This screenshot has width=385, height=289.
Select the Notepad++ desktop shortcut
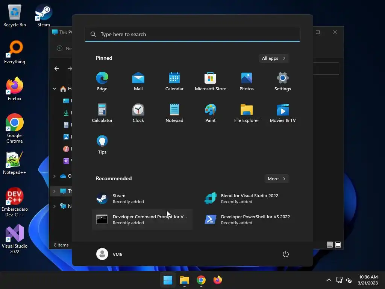[15, 163]
